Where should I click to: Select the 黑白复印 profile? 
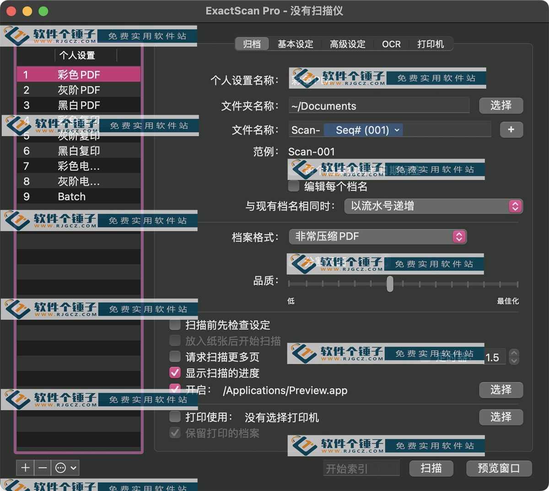[79, 151]
